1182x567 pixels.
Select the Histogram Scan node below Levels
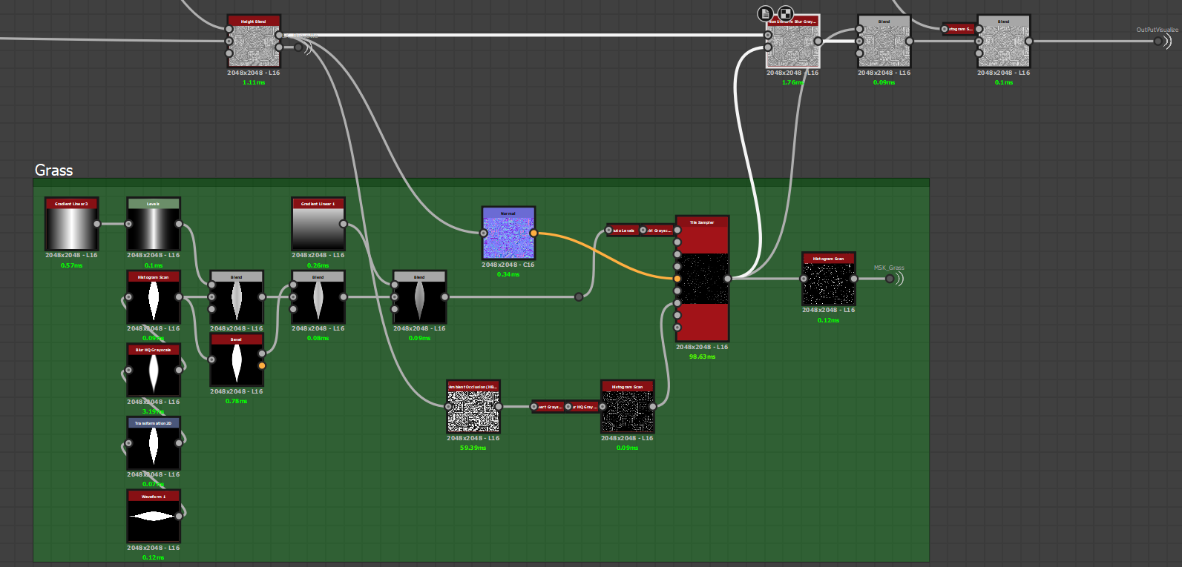153,297
